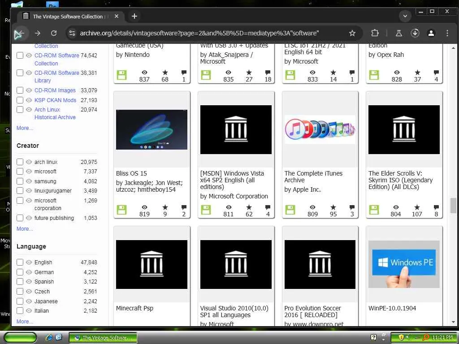Screen dimensions: 459x344
Task: Click the browser forward arrow
Action: 38,33
